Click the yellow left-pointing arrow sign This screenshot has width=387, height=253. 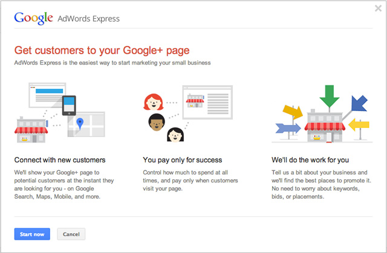(x=359, y=124)
